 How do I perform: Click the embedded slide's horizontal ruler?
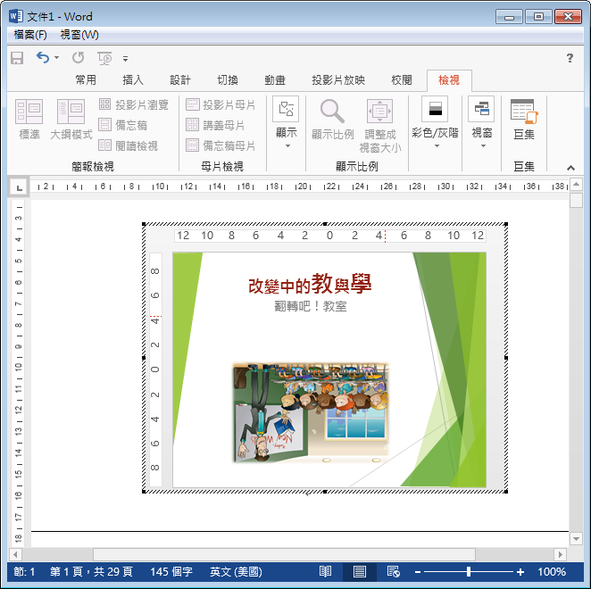click(x=329, y=236)
